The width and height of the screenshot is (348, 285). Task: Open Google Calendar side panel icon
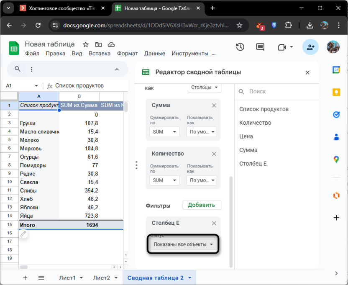click(336, 70)
